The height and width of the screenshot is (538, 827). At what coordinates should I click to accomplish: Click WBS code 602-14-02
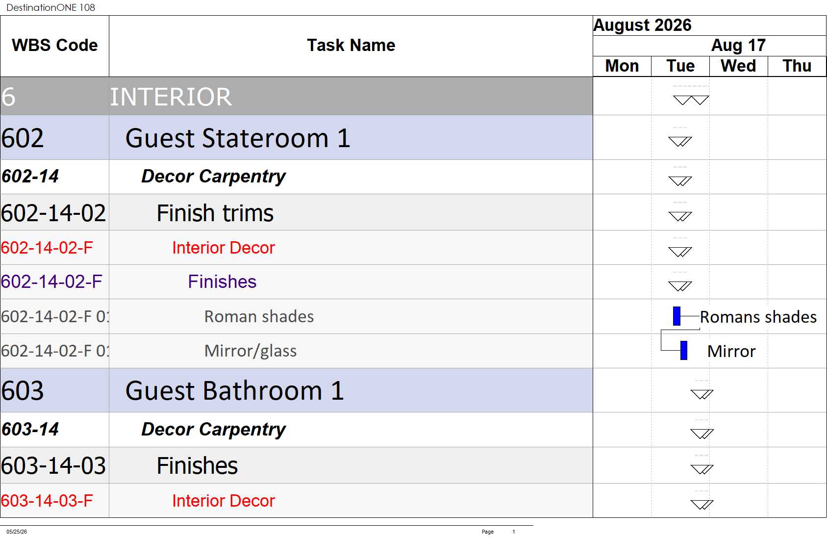53,213
